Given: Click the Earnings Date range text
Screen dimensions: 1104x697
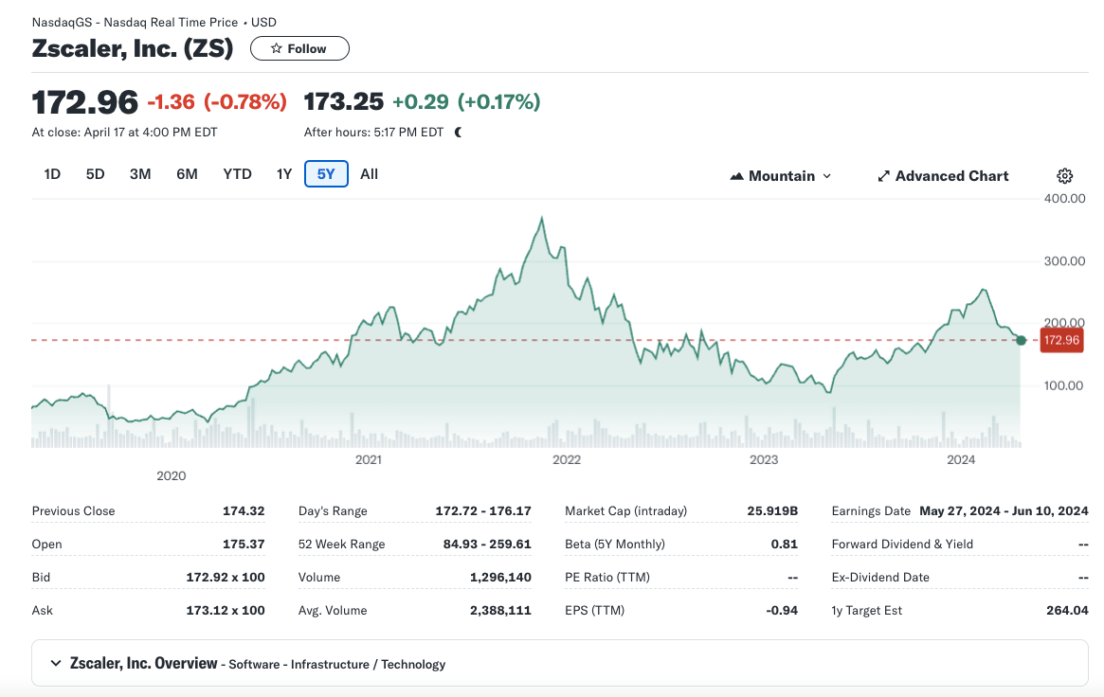Looking at the screenshot, I should (x=1004, y=510).
